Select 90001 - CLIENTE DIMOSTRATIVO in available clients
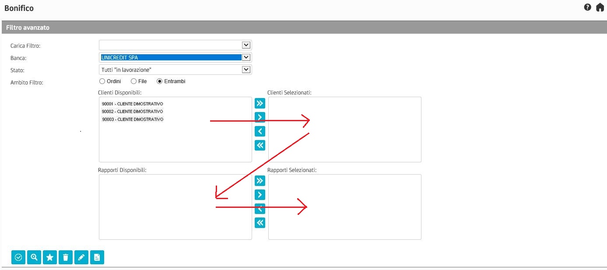 132,104
